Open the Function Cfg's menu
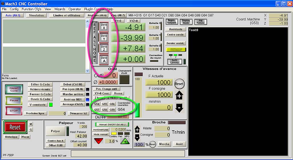 click(31, 9)
